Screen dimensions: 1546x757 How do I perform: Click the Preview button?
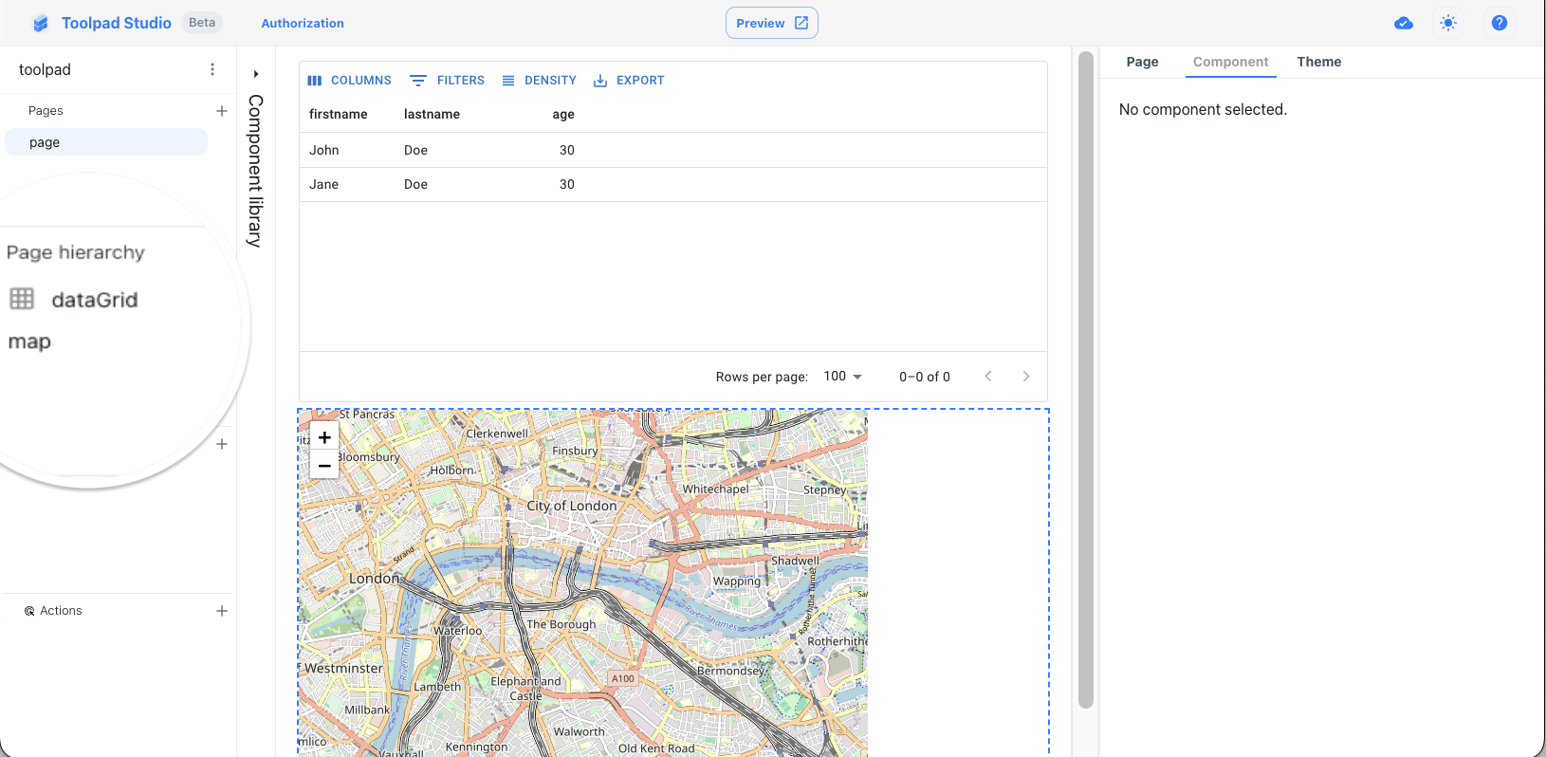coord(771,24)
